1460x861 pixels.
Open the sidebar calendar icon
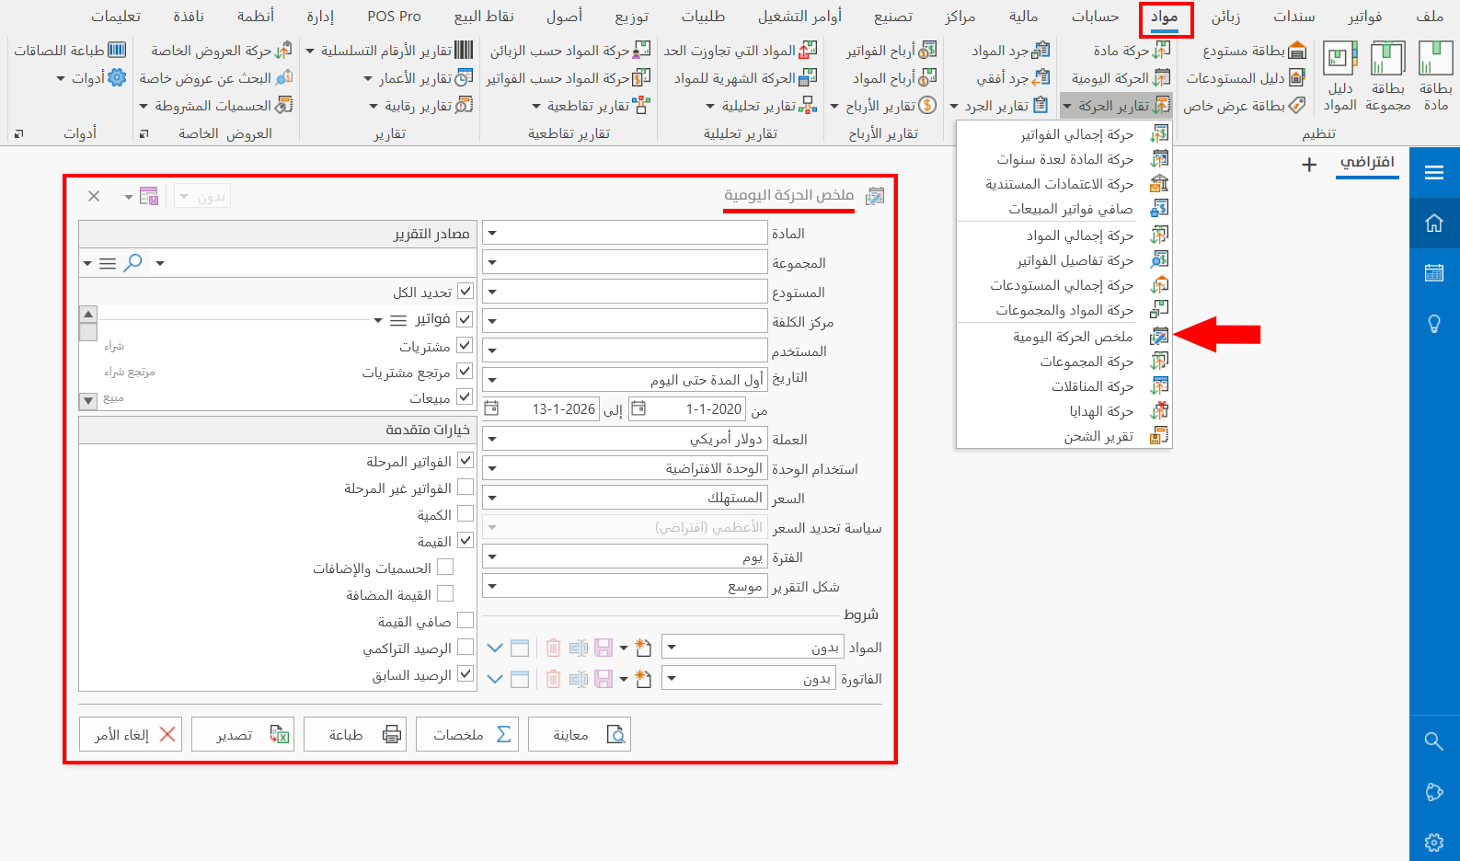coord(1434,273)
